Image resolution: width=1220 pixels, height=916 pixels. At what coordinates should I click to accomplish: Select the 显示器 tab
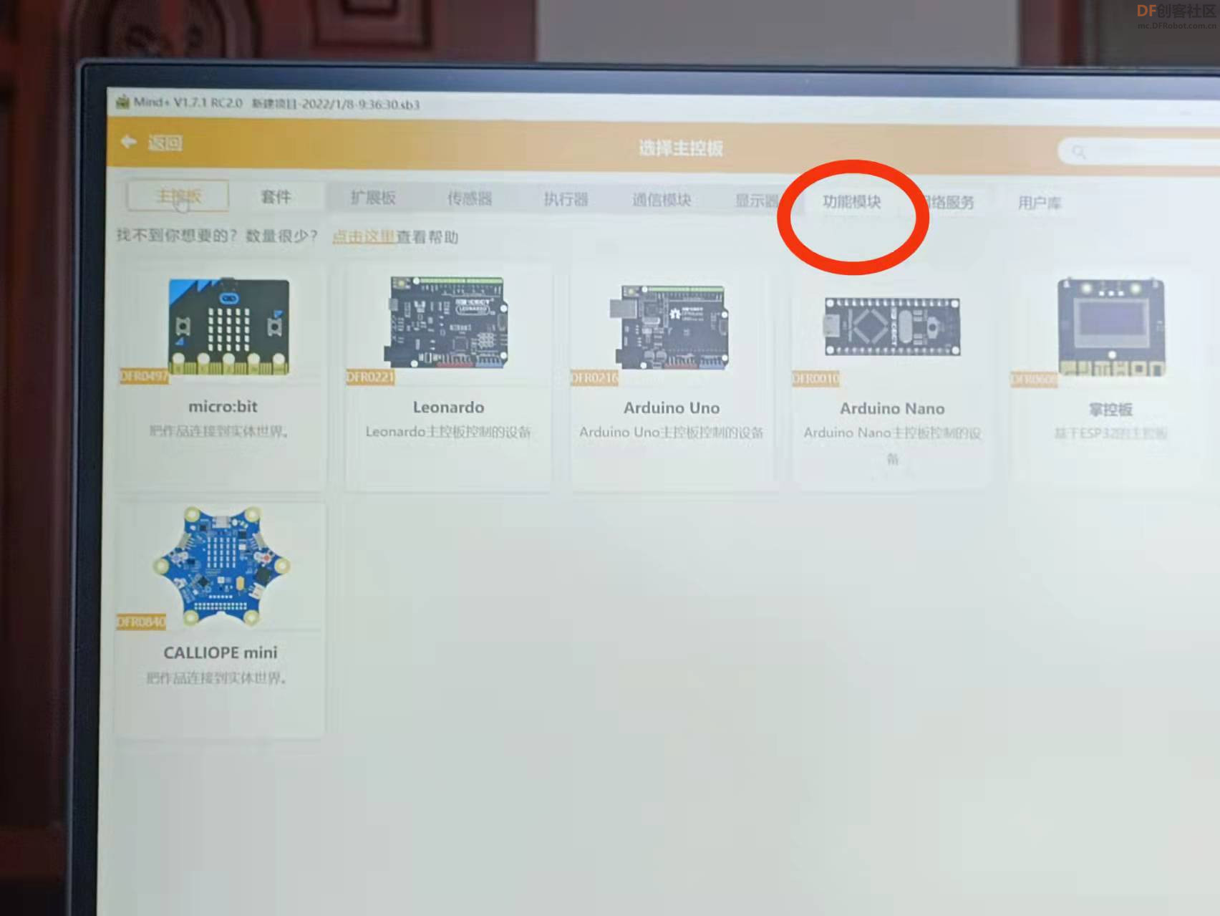click(757, 201)
